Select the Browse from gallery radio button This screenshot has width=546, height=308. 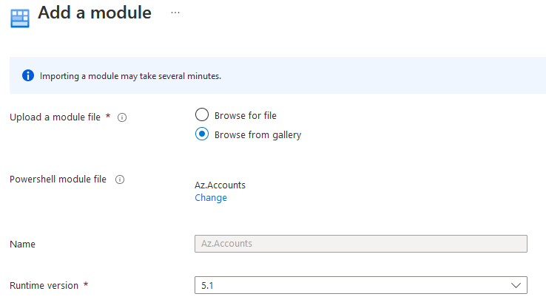pos(202,134)
